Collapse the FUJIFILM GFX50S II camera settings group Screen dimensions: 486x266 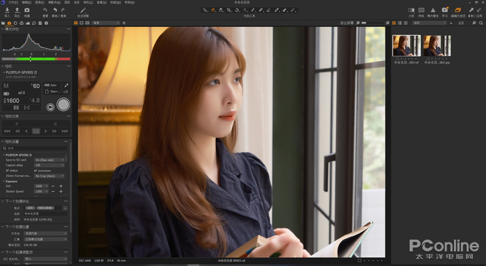pyautogui.click(x=3, y=155)
